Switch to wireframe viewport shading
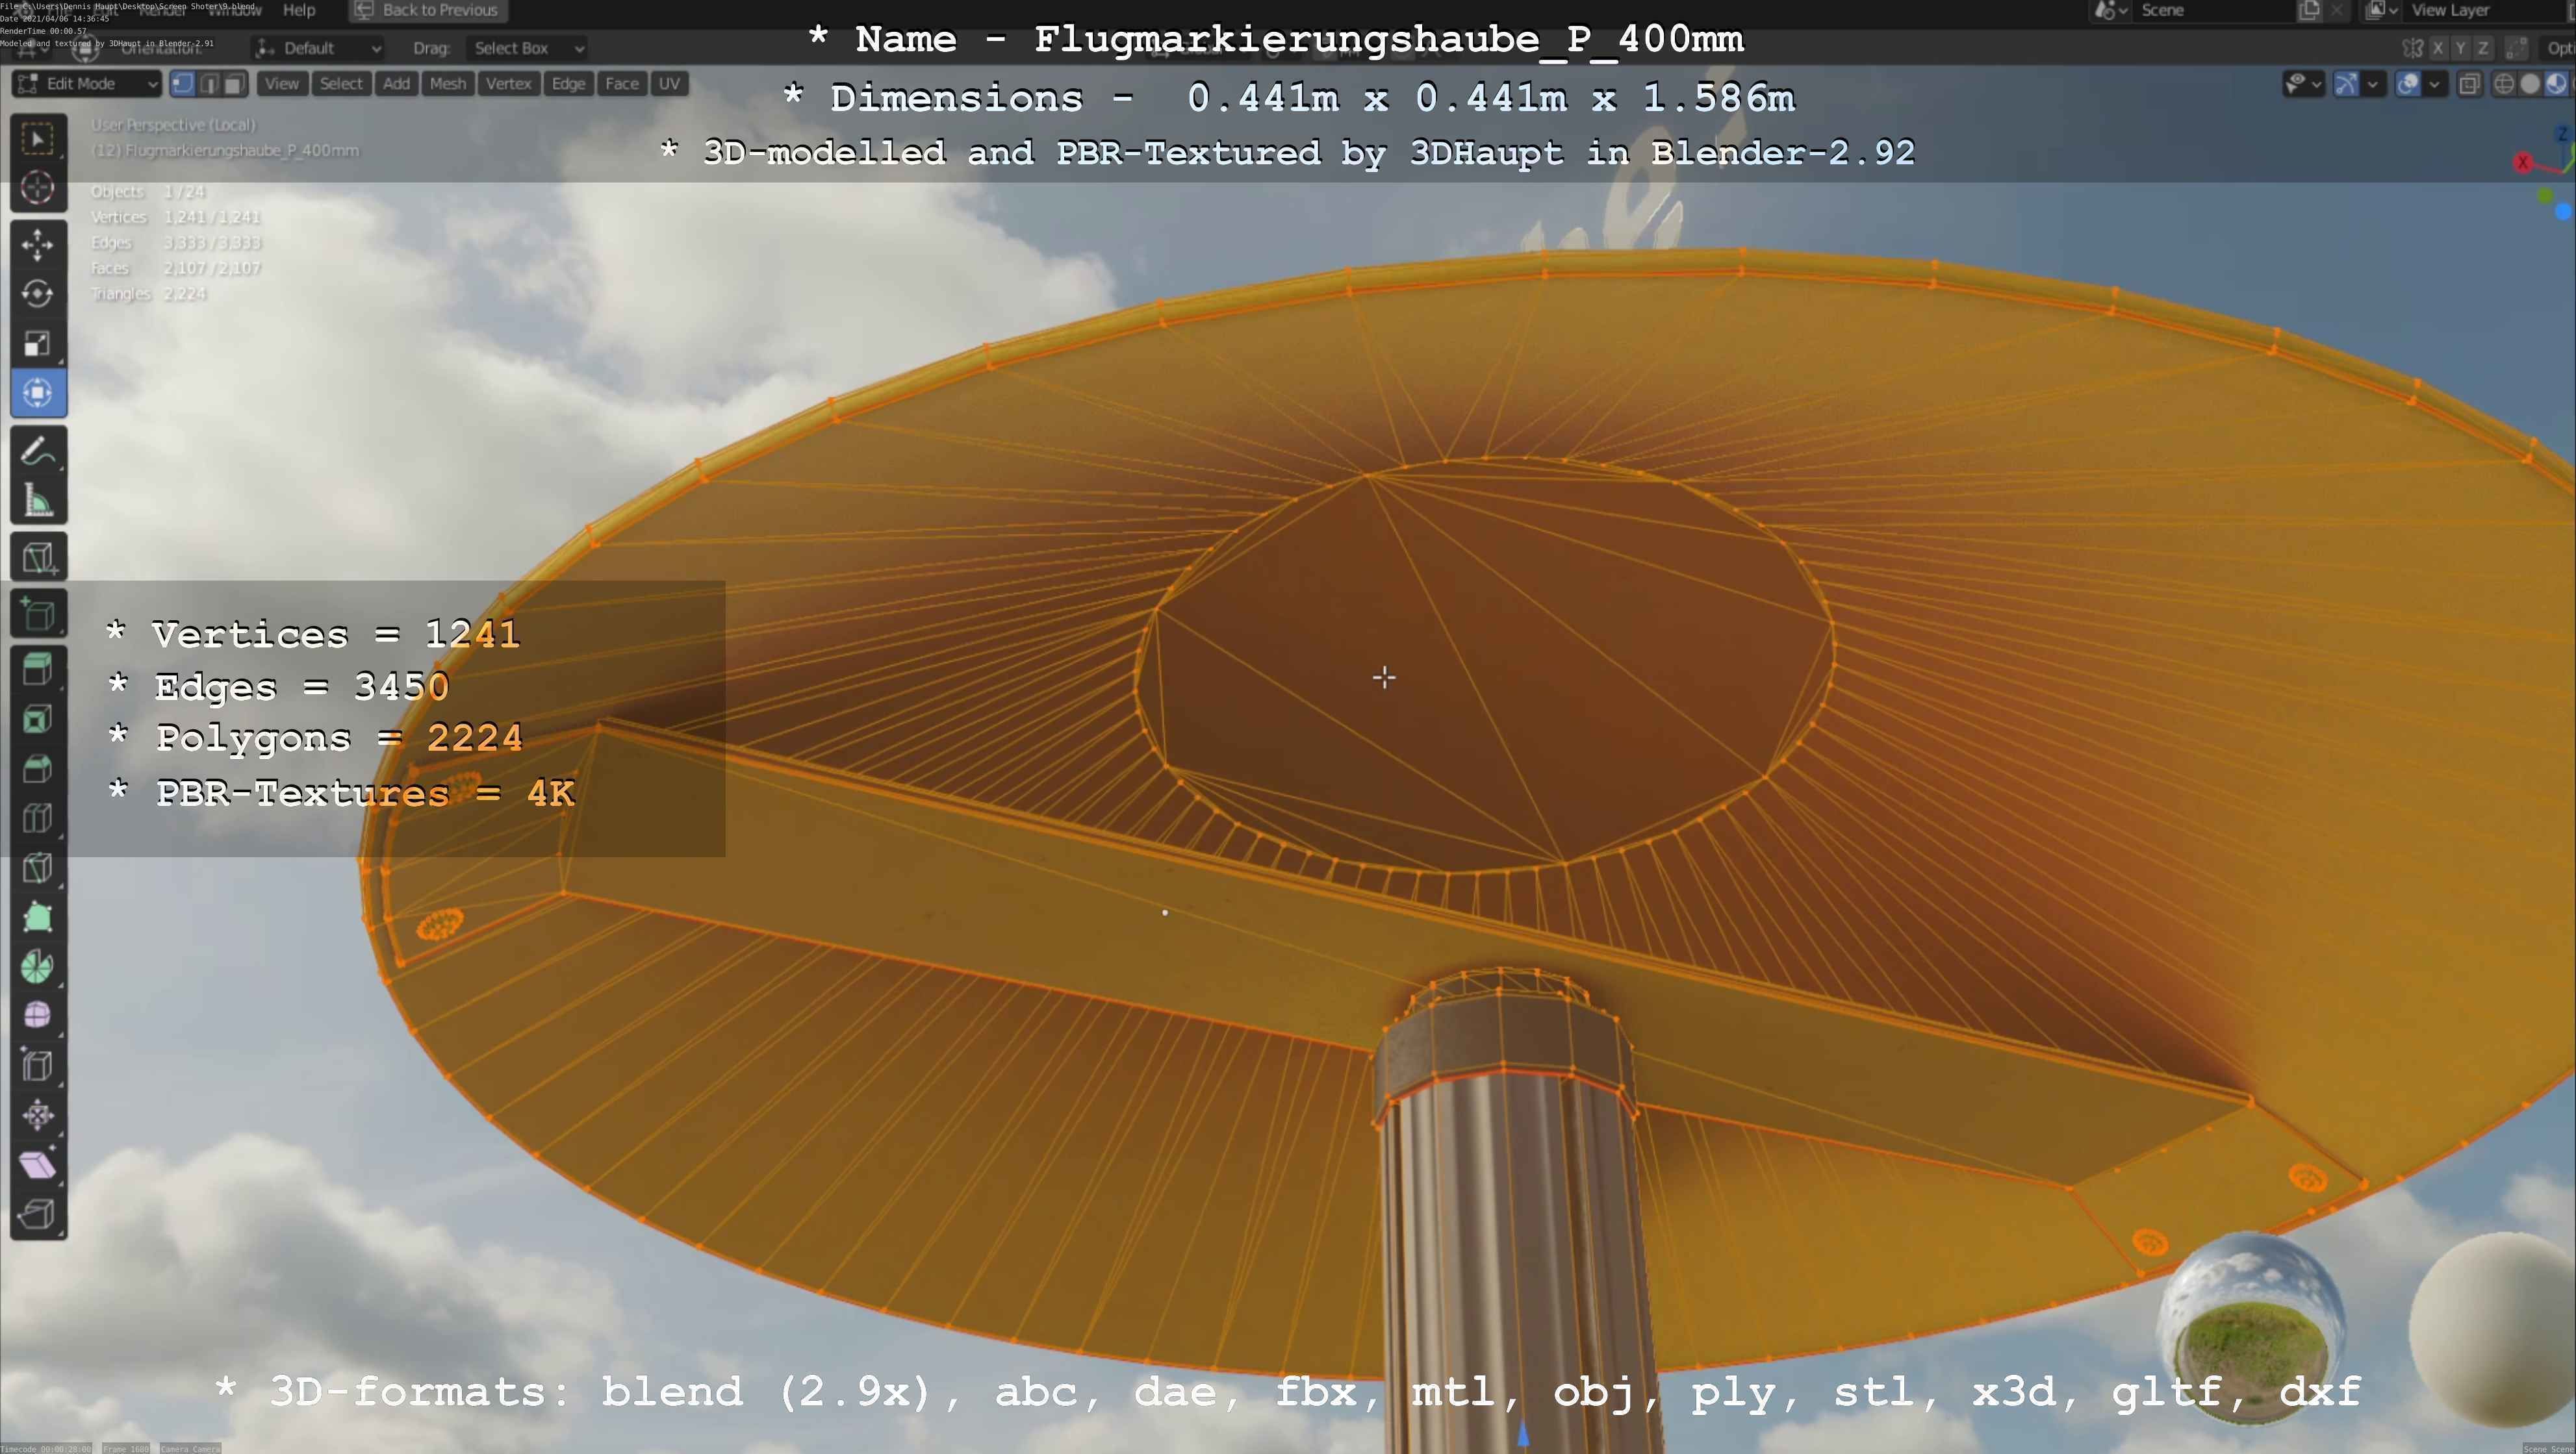 tap(2504, 84)
